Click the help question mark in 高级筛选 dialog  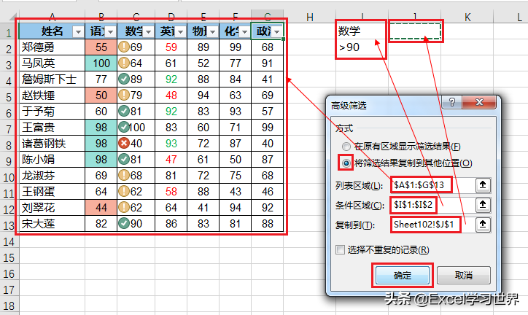coord(452,102)
